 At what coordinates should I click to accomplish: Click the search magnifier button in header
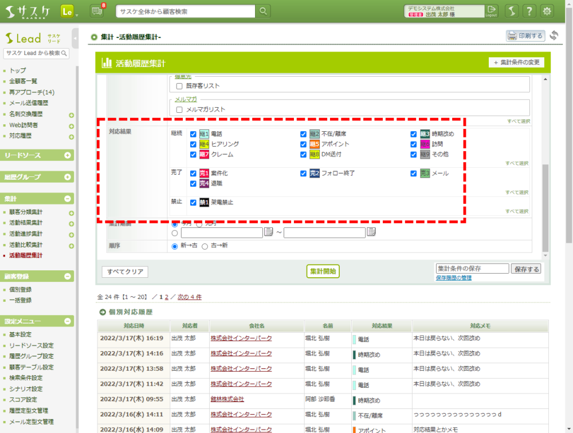[263, 11]
